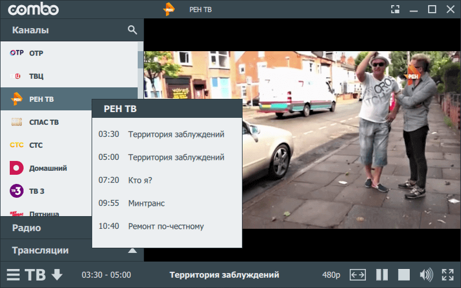Image resolution: width=461 pixels, height=288 pixels.
Task: Expand Трансляции with the triangle arrow
Action: [x=133, y=251]
